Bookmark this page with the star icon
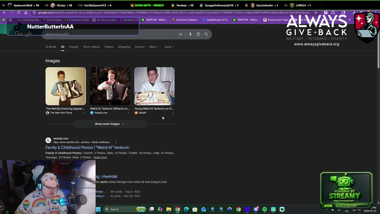 coord(316,12)
